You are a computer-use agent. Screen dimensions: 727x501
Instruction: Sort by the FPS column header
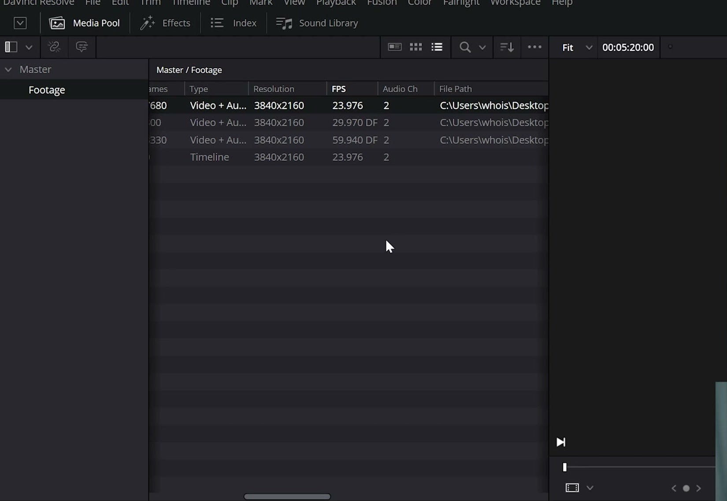[x=352, y=89]
